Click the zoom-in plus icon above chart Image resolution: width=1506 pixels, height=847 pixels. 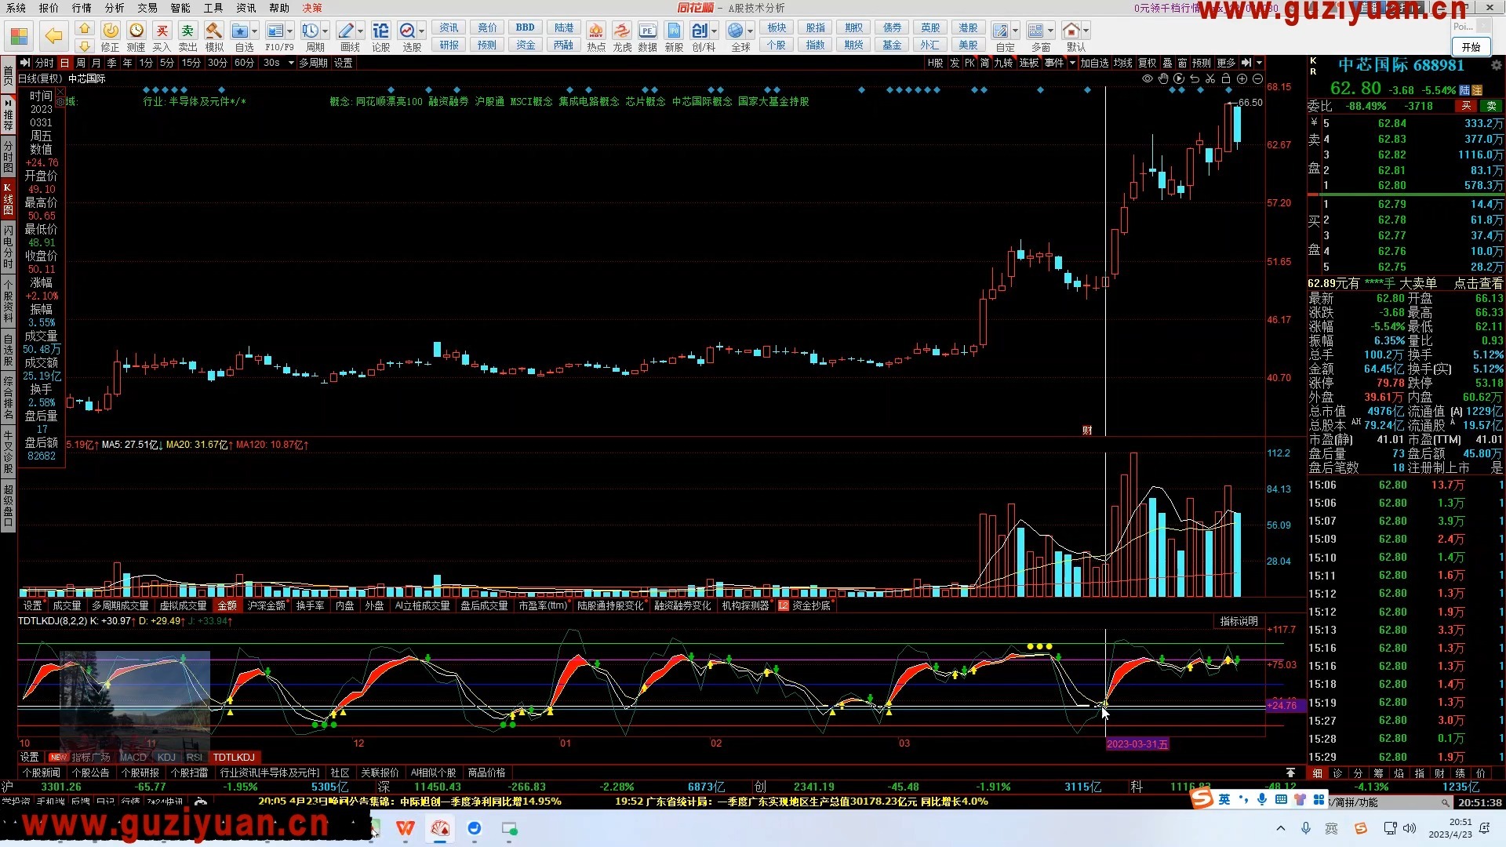click(1242, 78)
